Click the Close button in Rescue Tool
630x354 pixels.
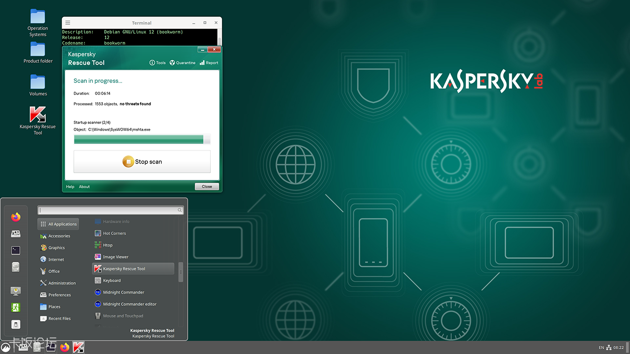207,187
